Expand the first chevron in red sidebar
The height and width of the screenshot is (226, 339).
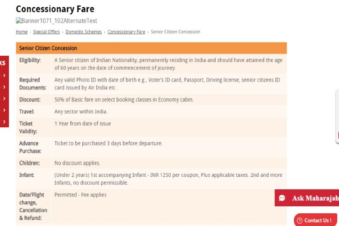[x=4, y=75]
